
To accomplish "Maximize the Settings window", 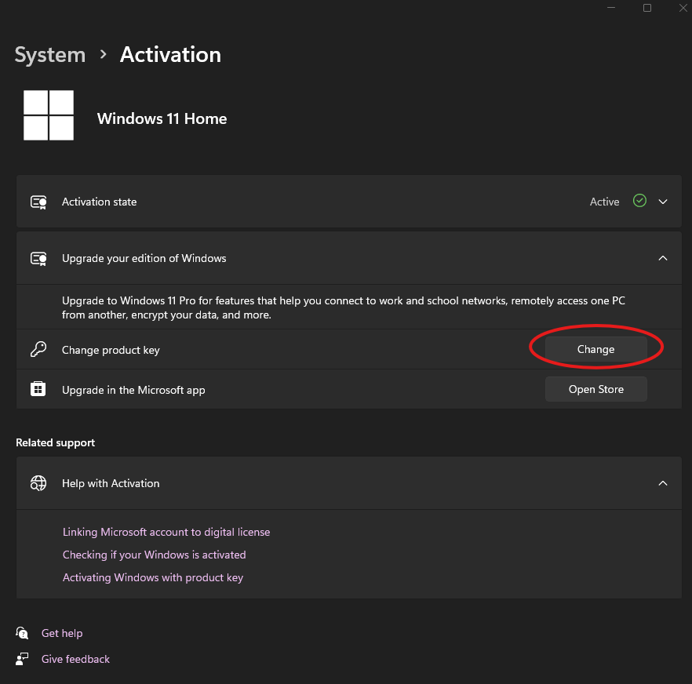I will click(x=647, y=8).
